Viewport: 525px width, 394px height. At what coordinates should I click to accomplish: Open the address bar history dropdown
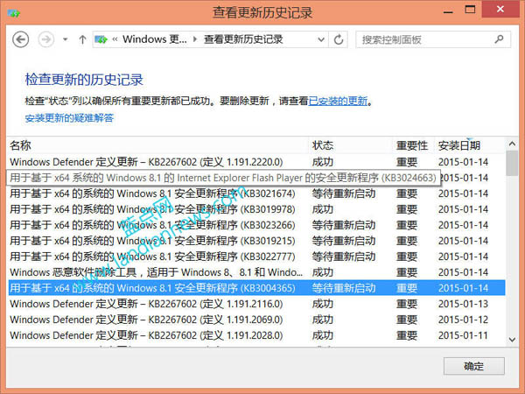pyautogui.click(x=321, y=39)
